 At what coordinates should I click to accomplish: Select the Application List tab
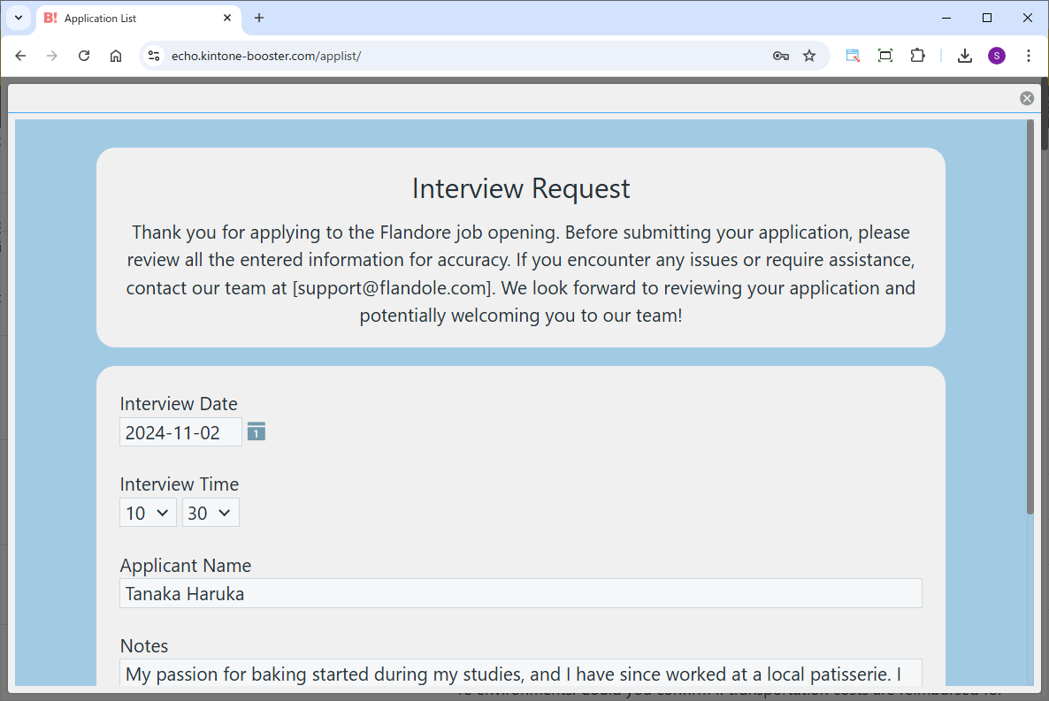pyautogui.click(x=133, y=18)
